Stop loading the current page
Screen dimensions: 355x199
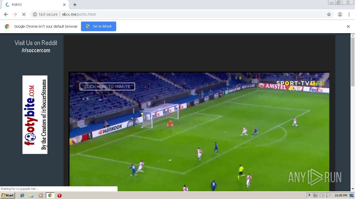[x=24, y=14]
